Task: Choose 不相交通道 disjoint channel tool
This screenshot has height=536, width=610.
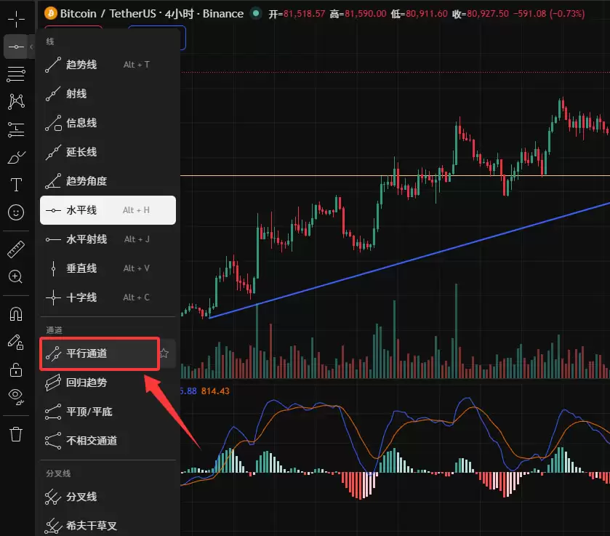Action: click(108, 441)
